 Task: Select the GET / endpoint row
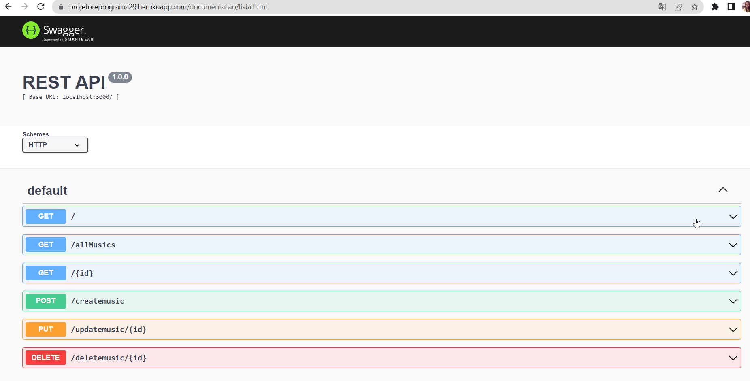coord(364,216)
